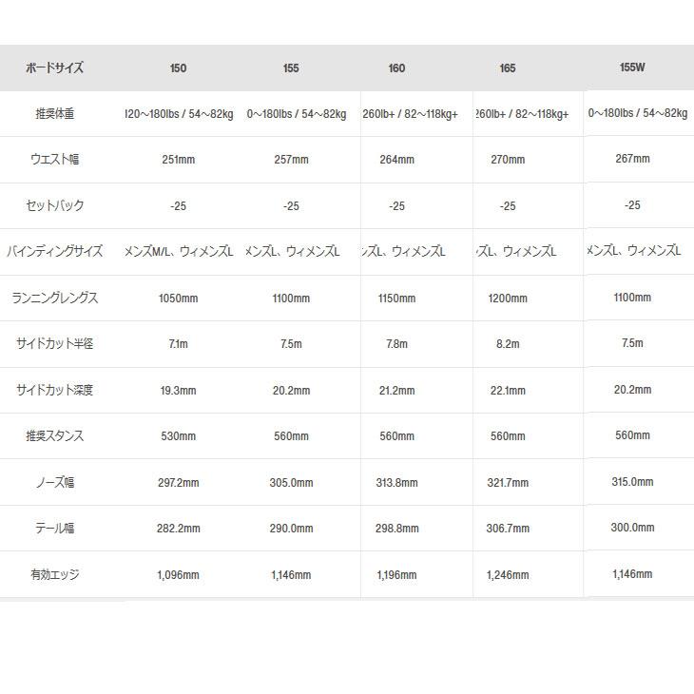Click the サイドカット半径 row label
Screen dimensions: 694x694
[54, 343]
